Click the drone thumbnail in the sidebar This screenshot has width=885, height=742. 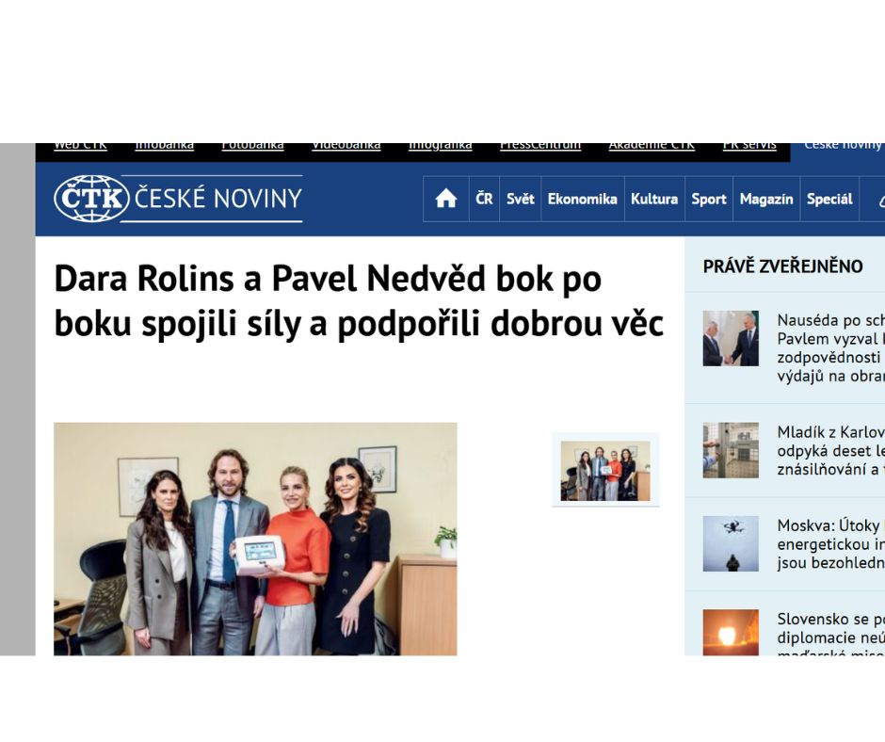pyautogui.click(x=731, y=543)
